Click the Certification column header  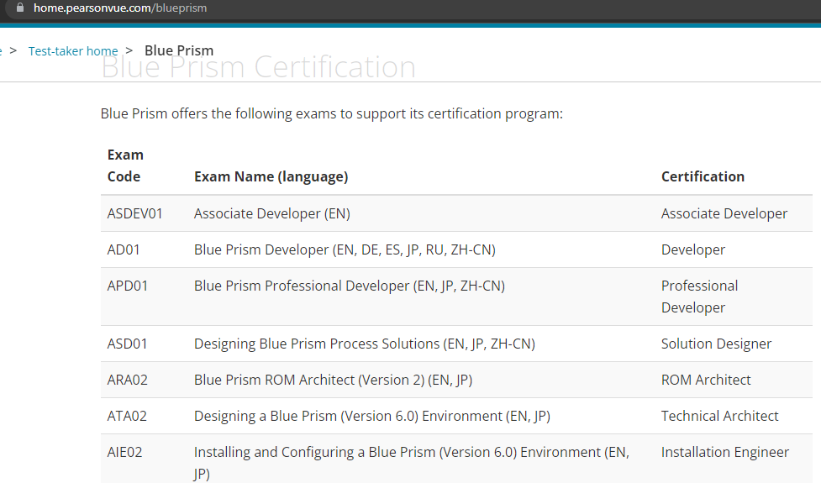tap(703, 176)
